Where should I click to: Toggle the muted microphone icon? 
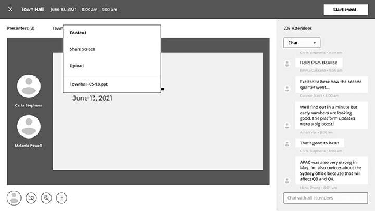tap(46, 198)
